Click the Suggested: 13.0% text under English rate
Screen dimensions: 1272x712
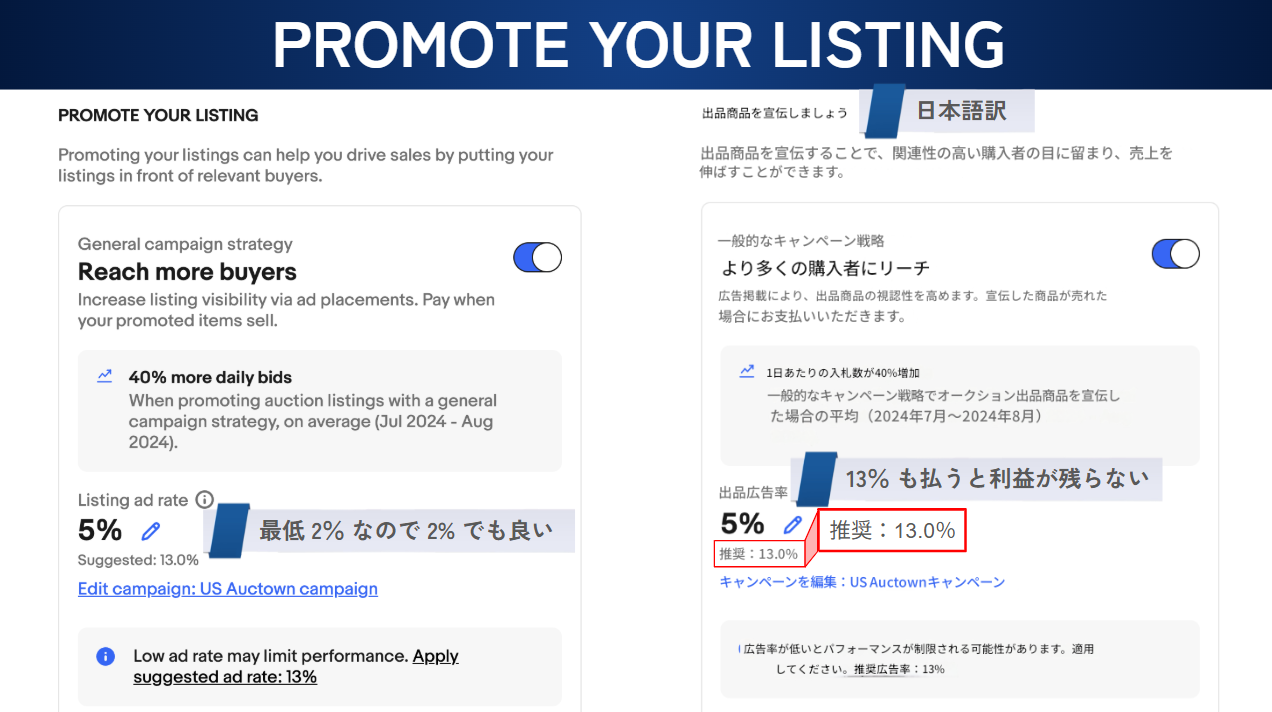(x=138, y=560)
